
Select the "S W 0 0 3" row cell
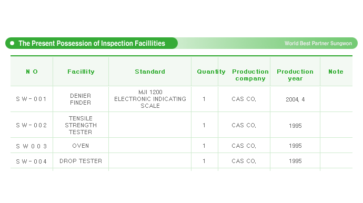pyautogui.click(x=31, y=146)
